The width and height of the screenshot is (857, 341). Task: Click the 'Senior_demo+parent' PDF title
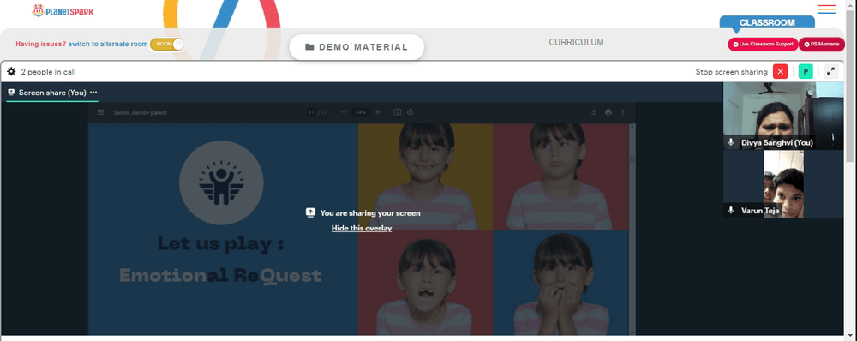pyautogui.click(x=140, y=112)
